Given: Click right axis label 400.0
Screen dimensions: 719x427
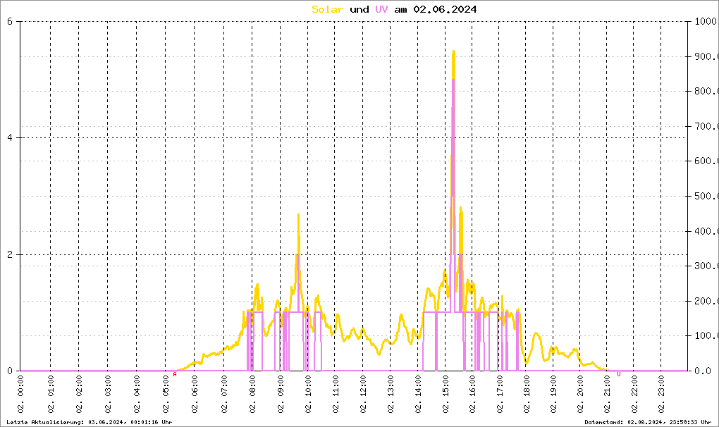Looking at the screenshot, I should coord(706,231).
